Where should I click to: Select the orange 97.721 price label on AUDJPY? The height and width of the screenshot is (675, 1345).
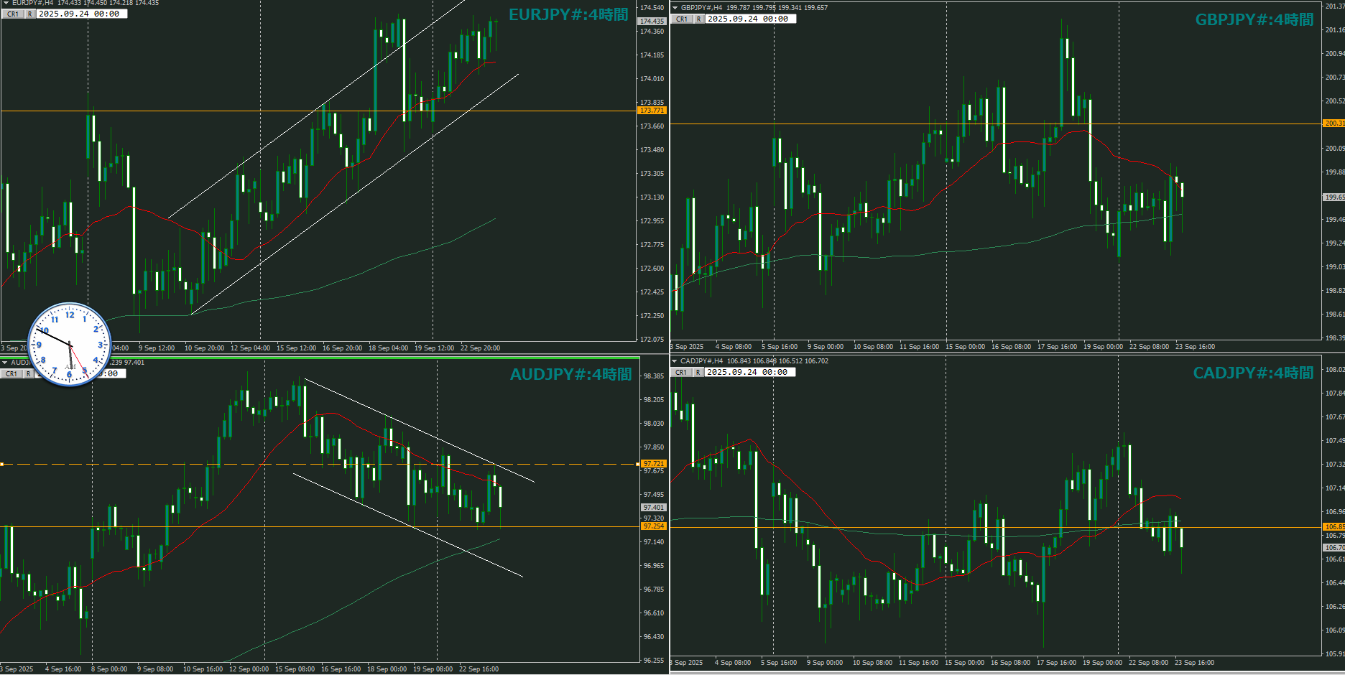[653, 464]
